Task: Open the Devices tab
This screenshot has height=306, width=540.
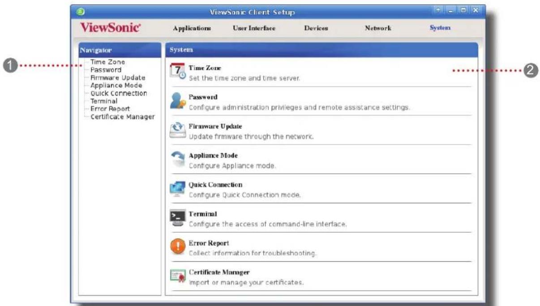Action: [x=316, y=28]
